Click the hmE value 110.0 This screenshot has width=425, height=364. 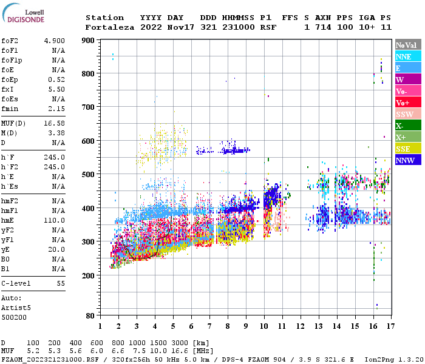pyautogui.click(x=55, y=220)
